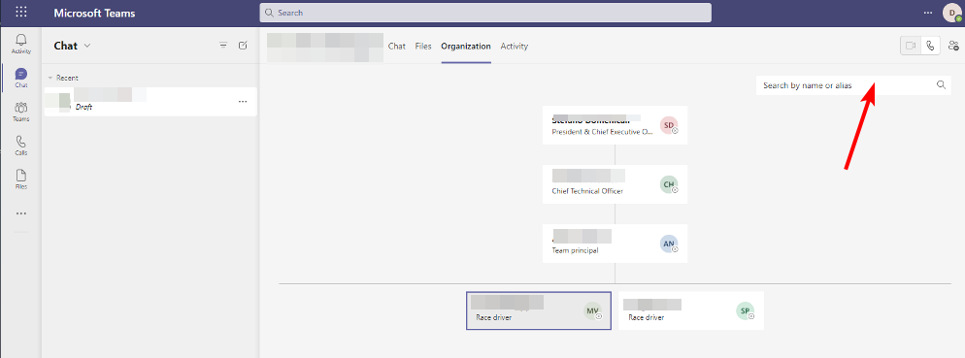Open more options for the Draft chat
This screenshot has height=358, width=965.
click(x=243, y=102)
